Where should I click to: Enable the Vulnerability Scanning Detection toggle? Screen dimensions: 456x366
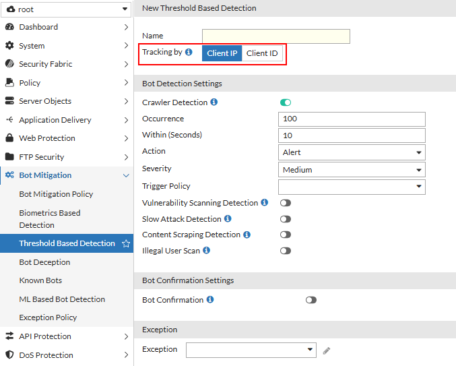click(x=286, y=203)
